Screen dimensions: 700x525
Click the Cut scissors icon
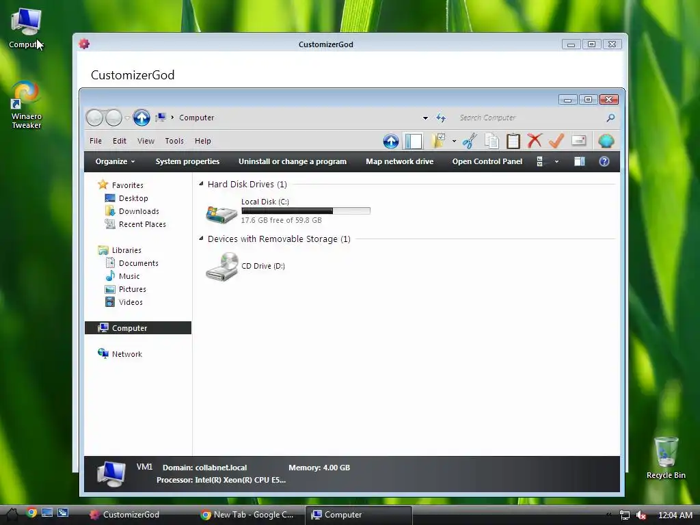click(470, 141)
